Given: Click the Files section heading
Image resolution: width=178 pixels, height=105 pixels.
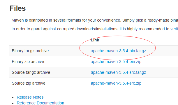Looking at the screenshot, I should (18, 8).
